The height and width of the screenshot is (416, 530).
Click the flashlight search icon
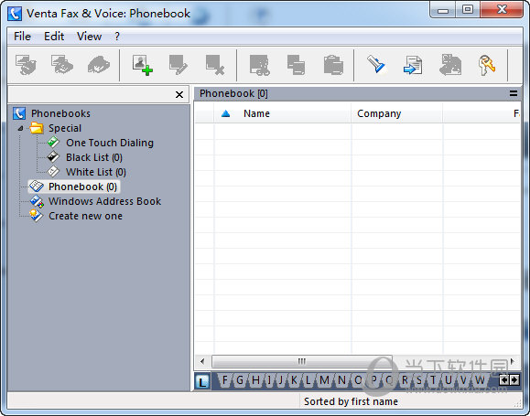(x=376, y=64)
